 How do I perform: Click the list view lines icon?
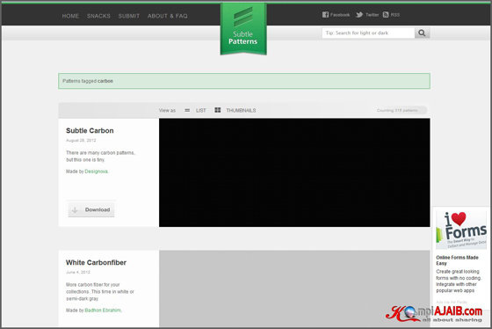[187, 110]
